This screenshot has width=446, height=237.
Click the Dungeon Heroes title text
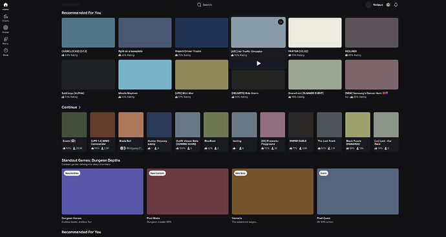coord(71,218)
